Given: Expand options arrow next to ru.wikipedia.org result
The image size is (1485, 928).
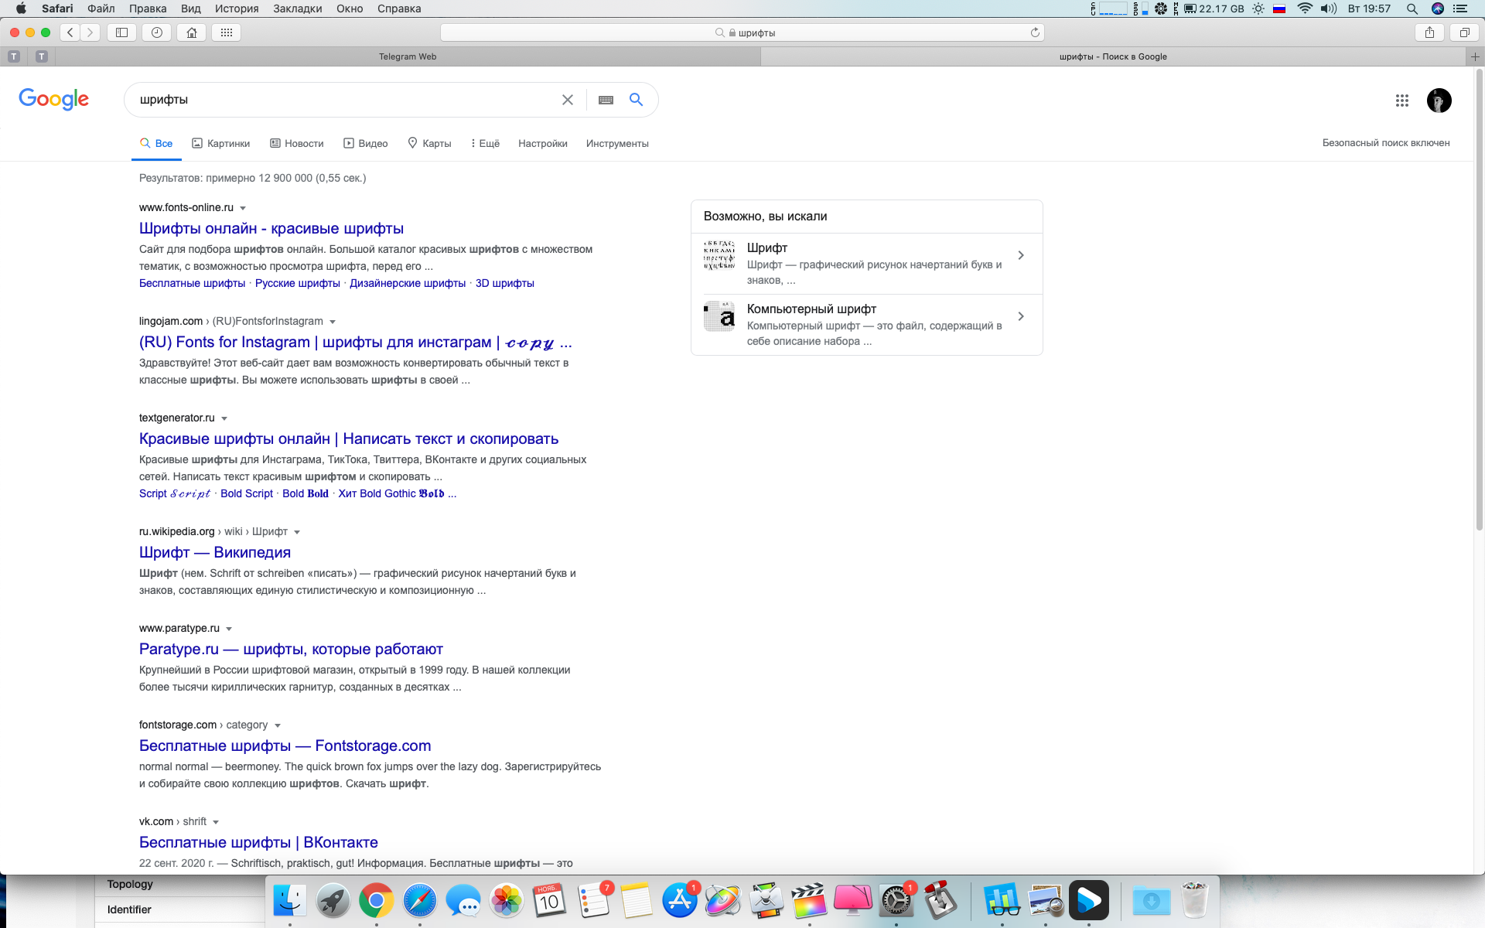Looking at the screenshot, I should 297,532.
